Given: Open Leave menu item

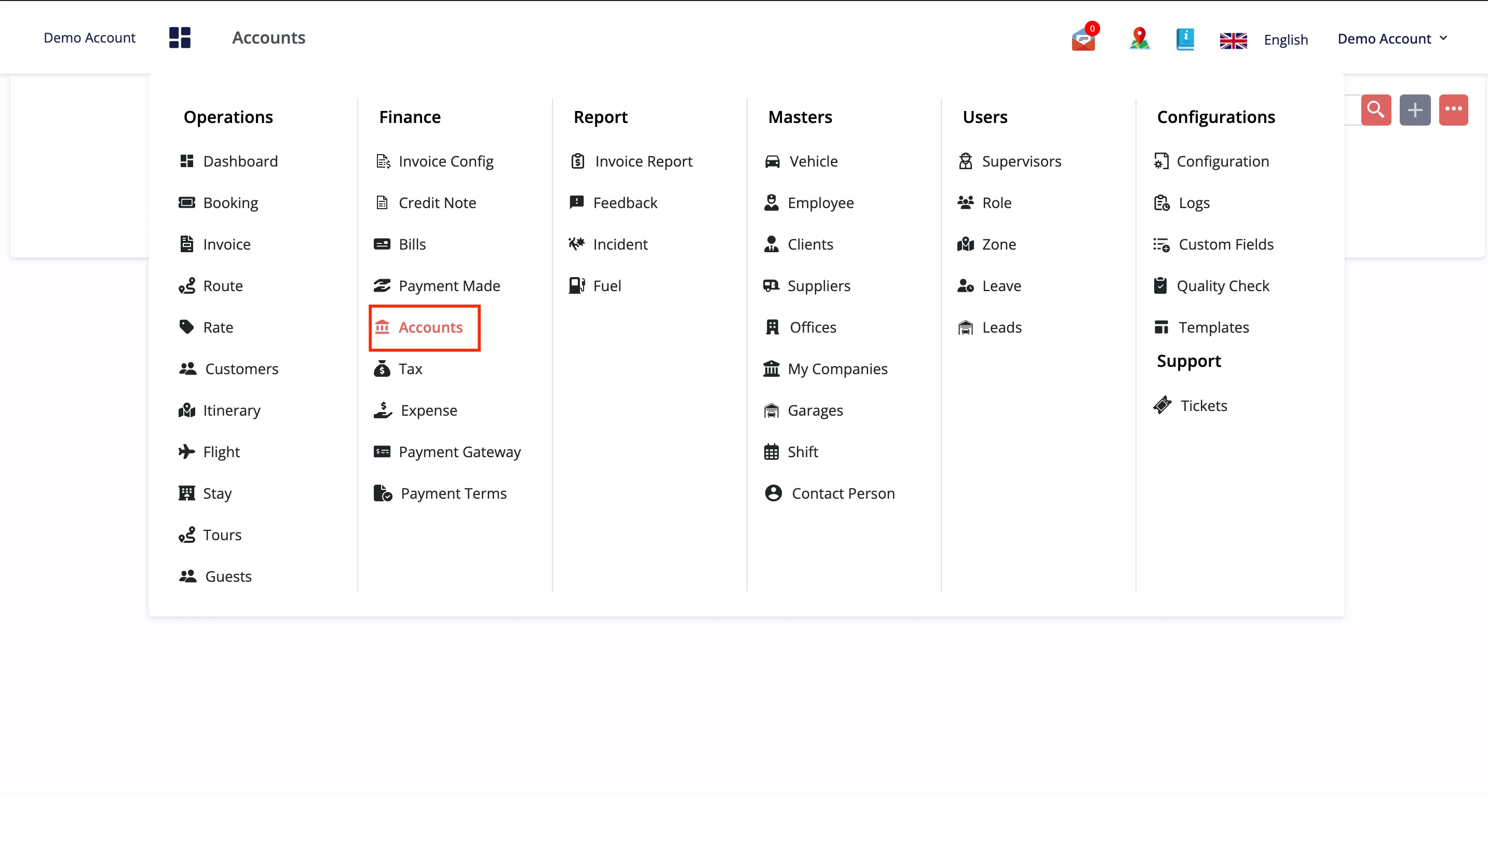Looking at the screenshot, I should 989,285.
